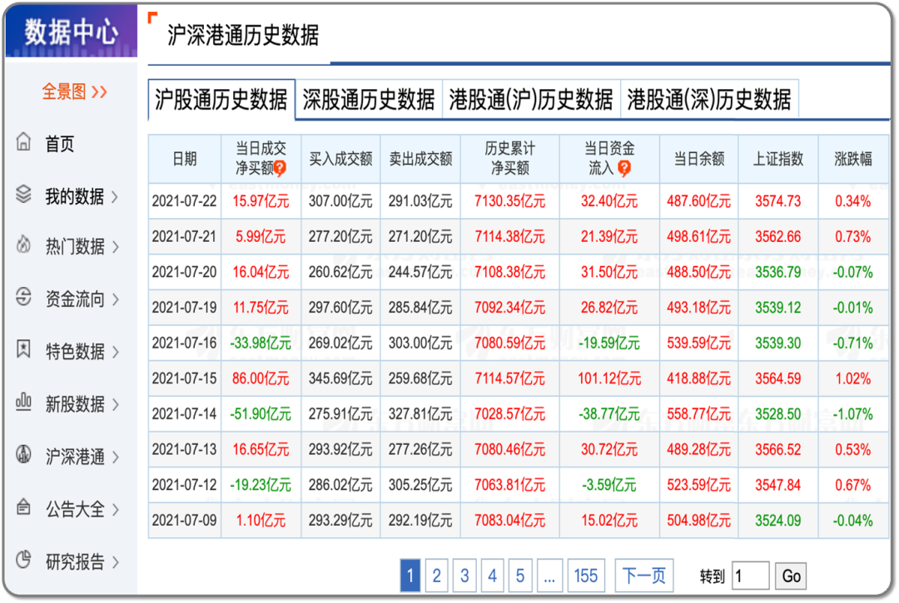Click net buy value 15.97亿元
This screenshot has height=603, width=899.
261,201
